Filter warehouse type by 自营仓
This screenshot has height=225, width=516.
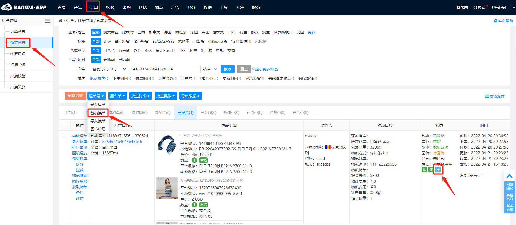pyautogui.click(x=109, y=51)
